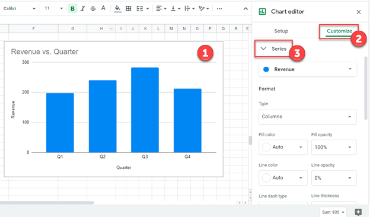Screen dimensions: 370x217
Task: Open the cell fill color tool
Action: 117,9
